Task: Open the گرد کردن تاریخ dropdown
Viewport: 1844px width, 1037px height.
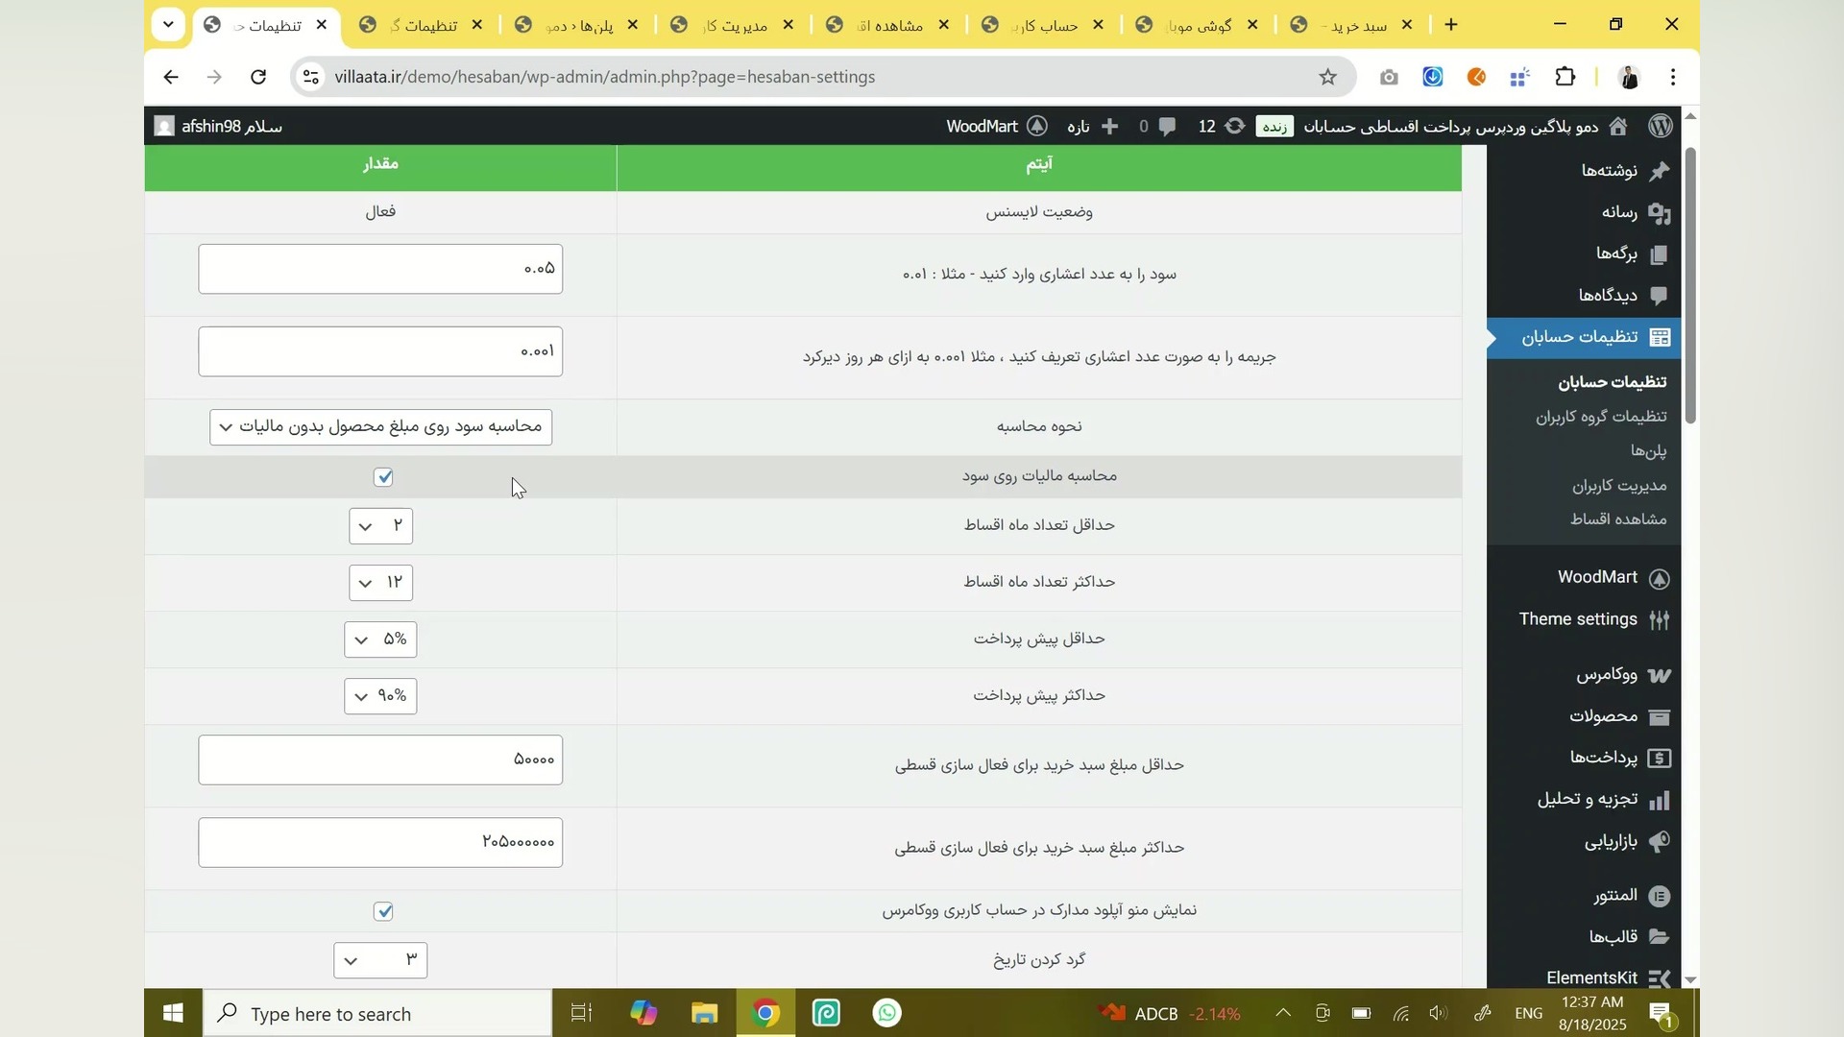Action: point(380,960)
